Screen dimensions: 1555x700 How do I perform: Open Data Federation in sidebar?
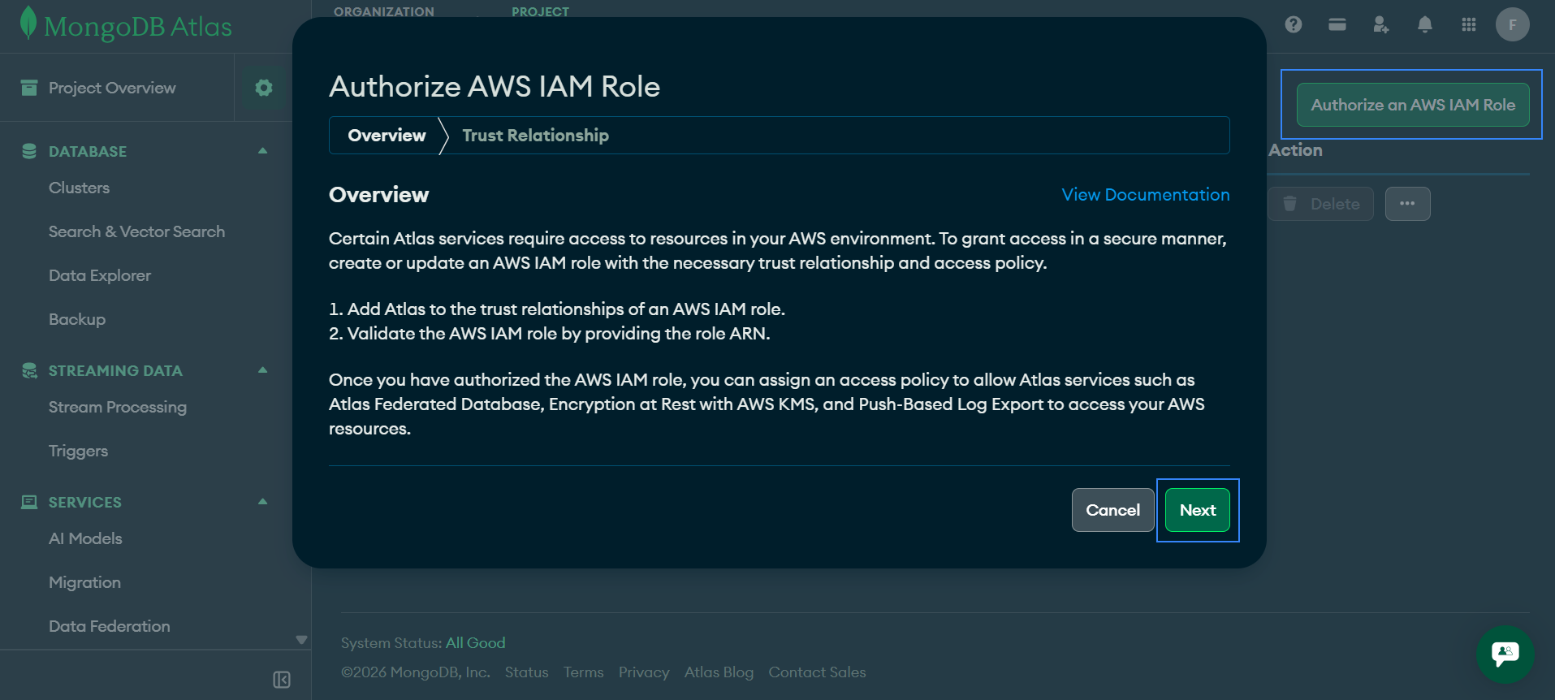point(110,626)
